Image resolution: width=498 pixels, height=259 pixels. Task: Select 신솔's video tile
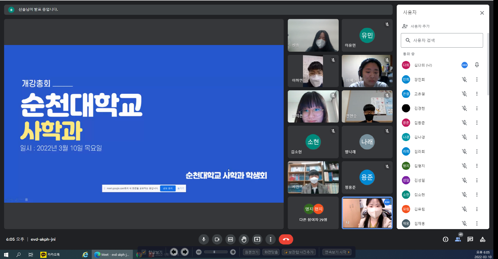(313, 35)
